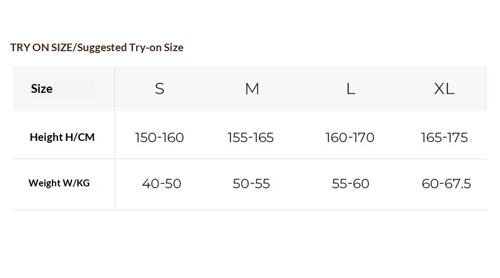This screenshot has height=278, width=500.
Task: Click the 'Weight W/KG' row label
Action: pos(59,183)
